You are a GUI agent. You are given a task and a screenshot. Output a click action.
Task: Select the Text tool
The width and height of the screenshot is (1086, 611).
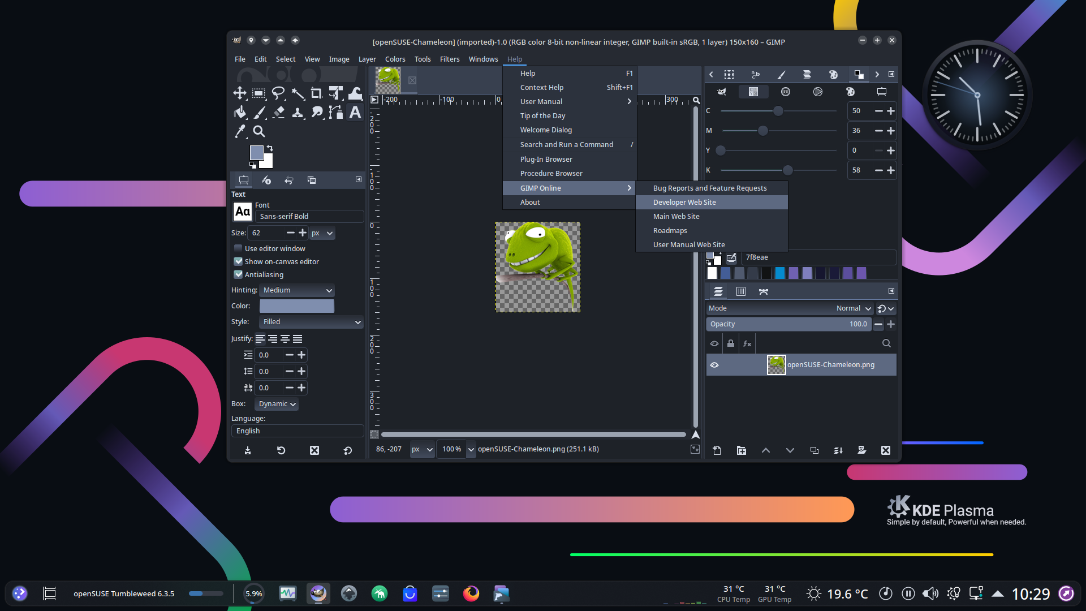355,113
